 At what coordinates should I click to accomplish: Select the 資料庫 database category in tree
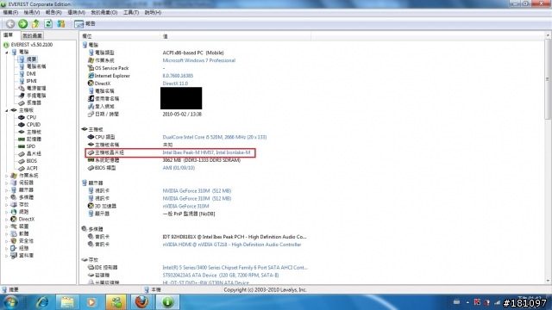pos(26,256)
